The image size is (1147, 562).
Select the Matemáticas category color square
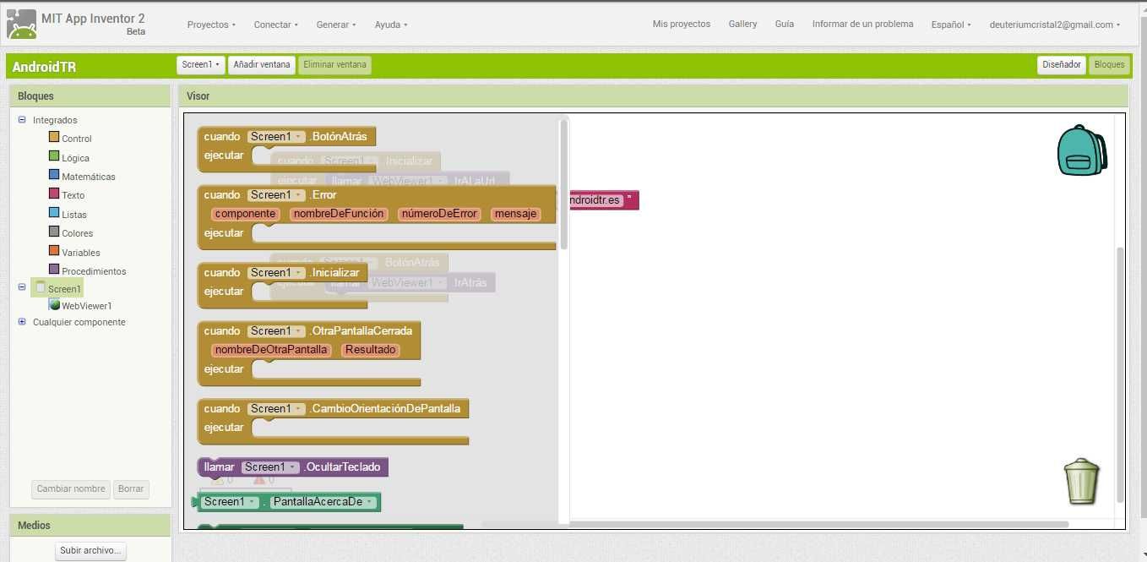[54, 176]
